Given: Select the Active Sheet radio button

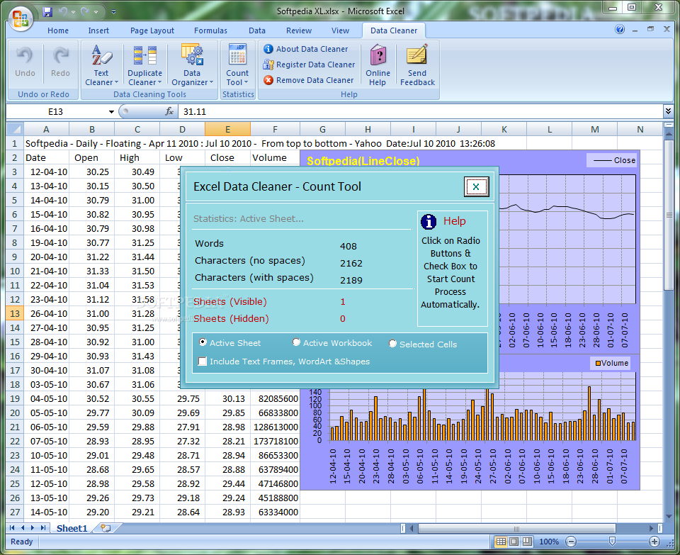Looking at the screenshot, I should point(203,342).
